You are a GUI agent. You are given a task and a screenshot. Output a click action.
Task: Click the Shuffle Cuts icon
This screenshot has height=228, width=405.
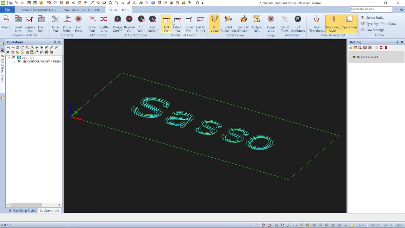click(x=103, y=24)
